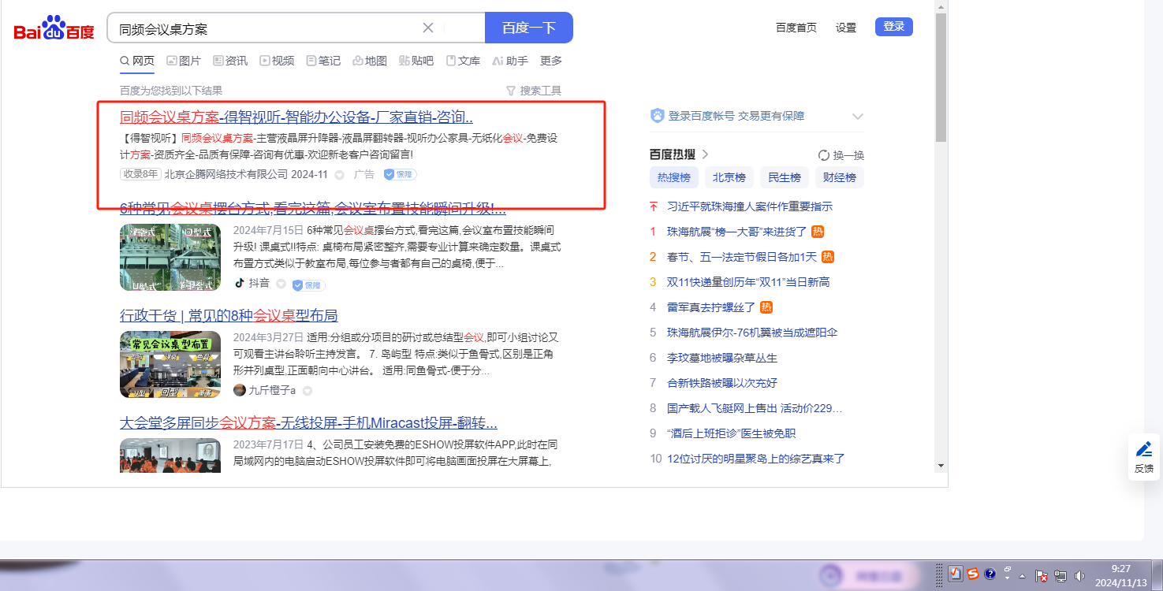Viewport: 1163px width, 591px height.
Task: Expand the 登录百度帐号 banner chevron
Action: (x=858, y=117)
